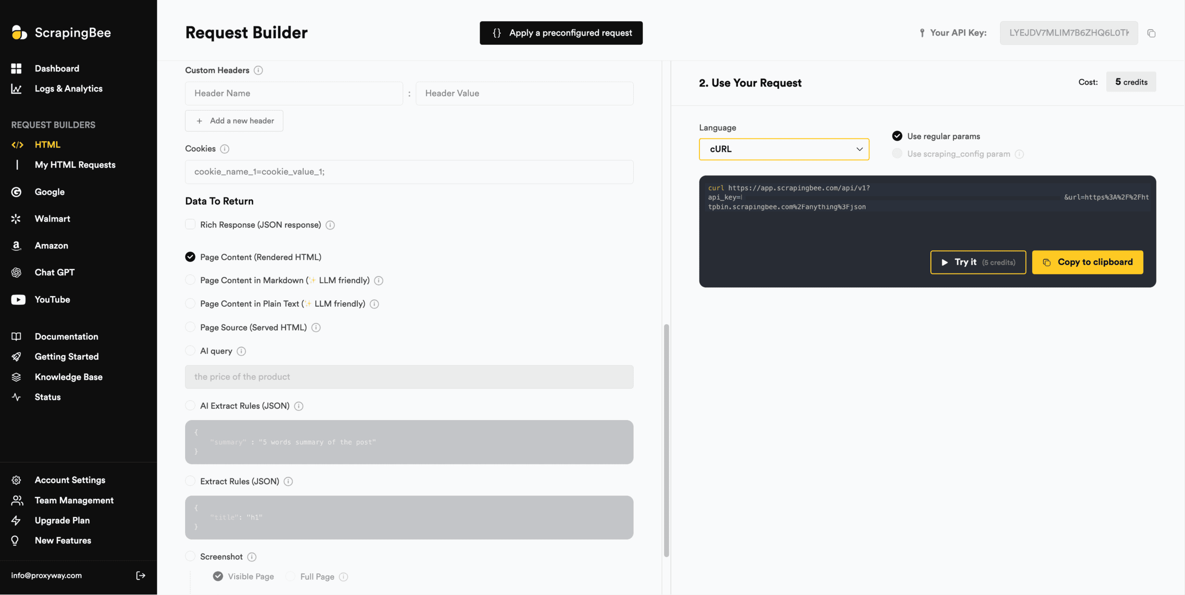
Task: Open My HTML Requests in sidebar
Action: 75,165
